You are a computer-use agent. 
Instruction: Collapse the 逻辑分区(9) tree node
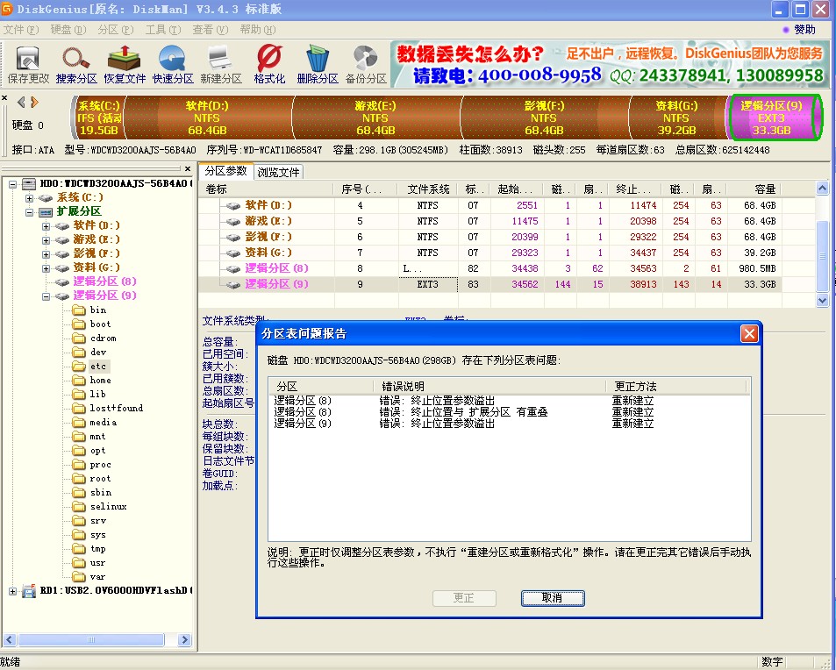click(46, 296)
